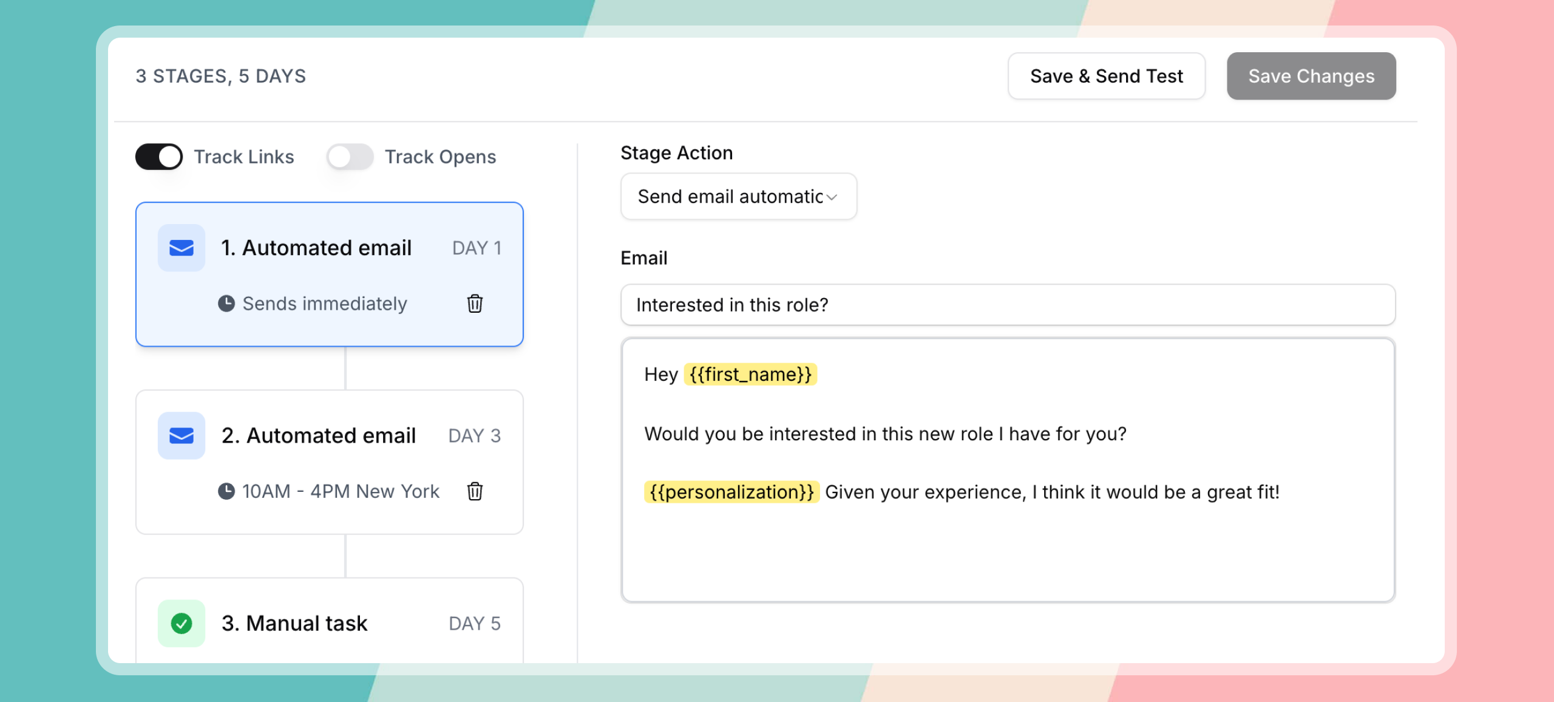Delete stage 1 with the trash icon
The height and width of the screenshot is (702, 1554).
point(475,304)
